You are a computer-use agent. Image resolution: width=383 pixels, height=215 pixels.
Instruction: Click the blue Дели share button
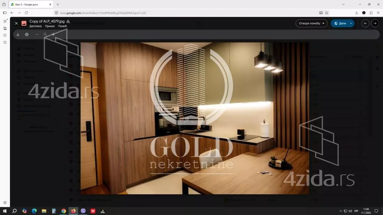(340, 23)
